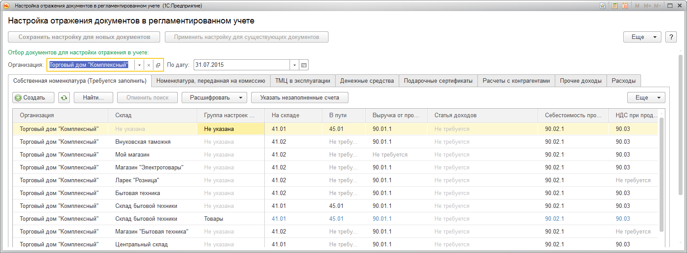Click the help question mark button
Image resolution: width=687 pixels, height=253 pixels.
pos(671,37)
